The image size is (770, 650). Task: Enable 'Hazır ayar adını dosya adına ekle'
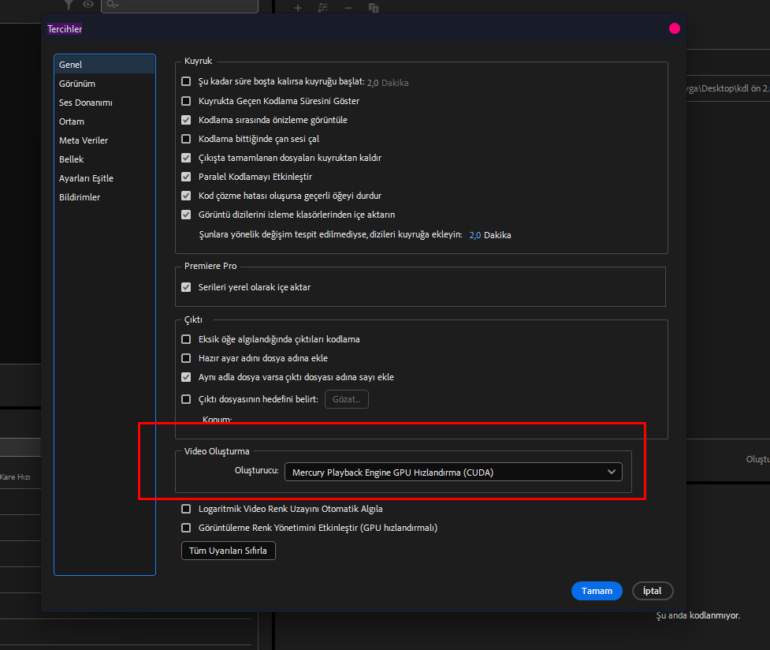coord(186,358)
